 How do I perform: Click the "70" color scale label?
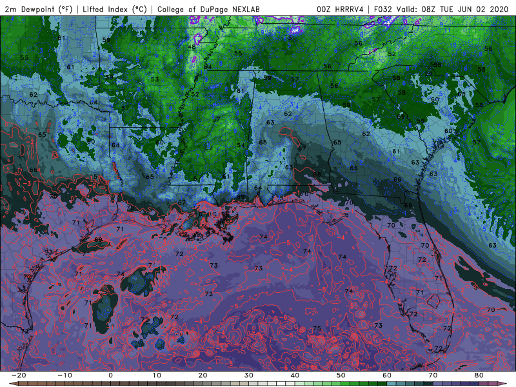pyautogui.click(x=433, y=375)
